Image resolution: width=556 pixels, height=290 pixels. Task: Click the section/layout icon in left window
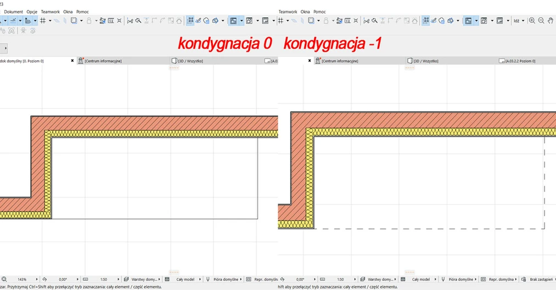coord(265,20)
